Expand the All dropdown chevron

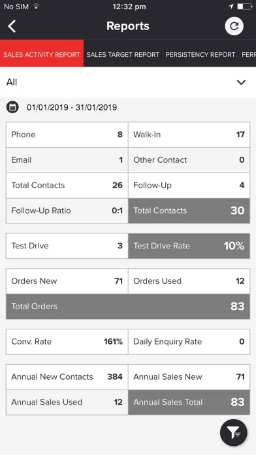click(x=241, y=82)
